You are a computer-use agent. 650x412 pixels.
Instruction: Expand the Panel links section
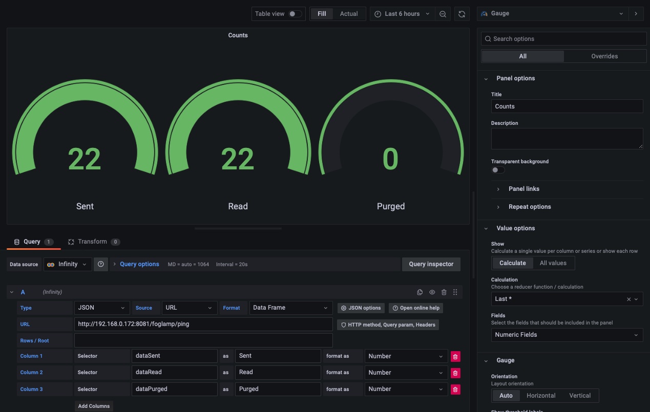coord(523,189)
